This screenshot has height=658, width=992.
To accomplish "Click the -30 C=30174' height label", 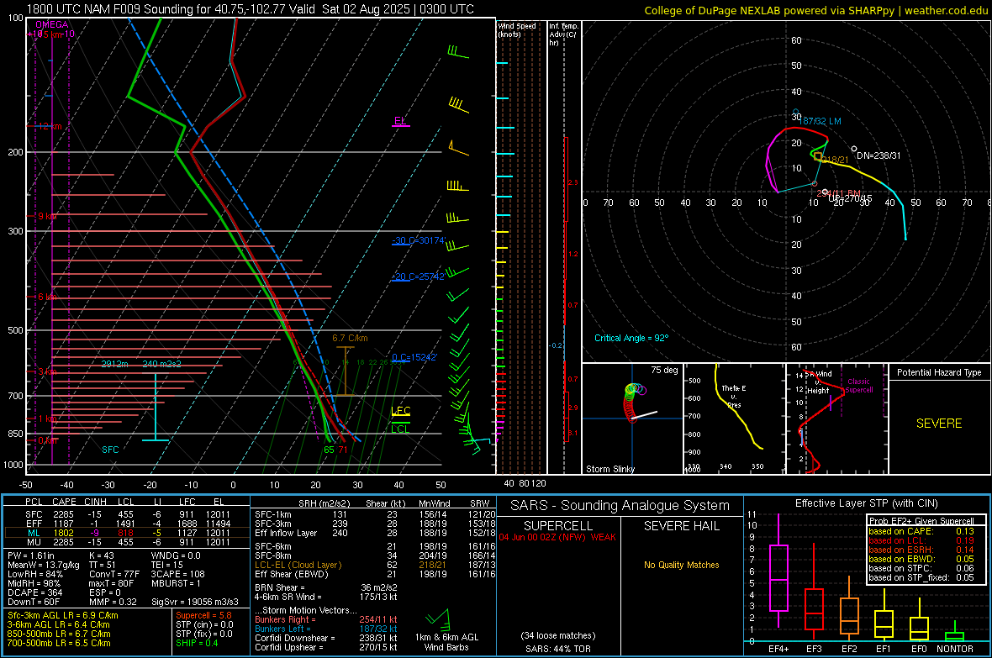I will point(419,240).
